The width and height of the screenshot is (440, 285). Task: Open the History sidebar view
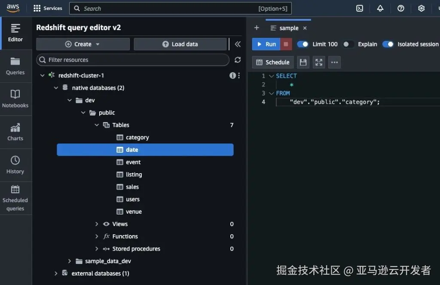(15, 165)
